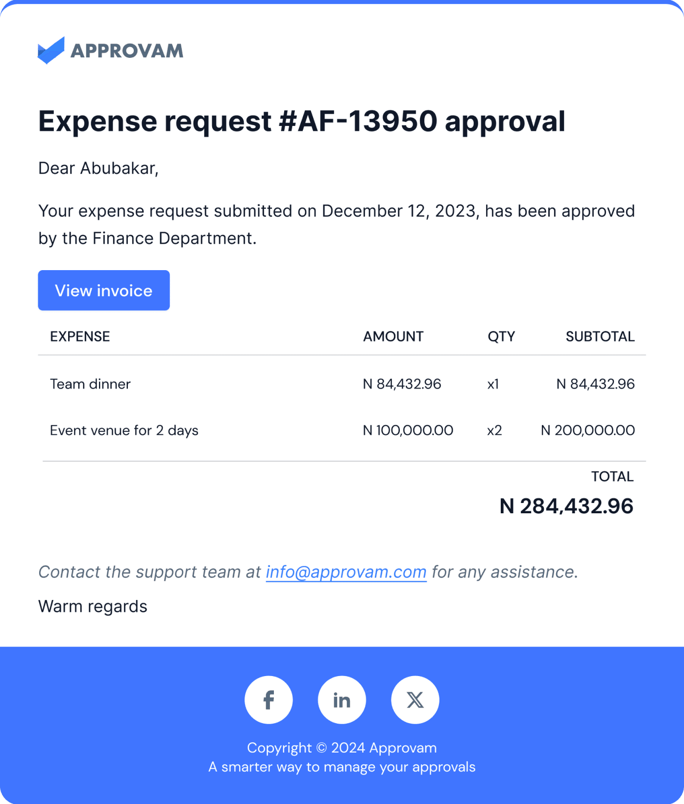Click the Facebook icon in footer

click(269, 700)
